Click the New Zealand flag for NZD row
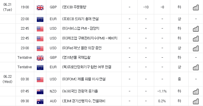Screen dimensions: 203x106 (40, 92)
